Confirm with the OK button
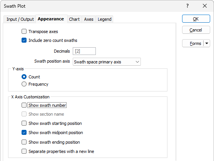This screenshot has width=214, height=161. pyautogui.click(x=196, y=19)
